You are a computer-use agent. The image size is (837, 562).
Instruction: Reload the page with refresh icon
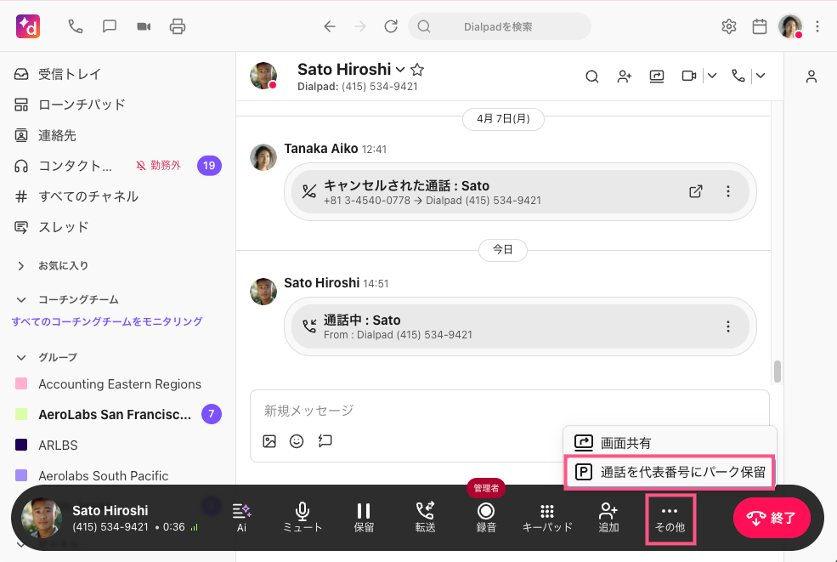click(x=391, y=26)
